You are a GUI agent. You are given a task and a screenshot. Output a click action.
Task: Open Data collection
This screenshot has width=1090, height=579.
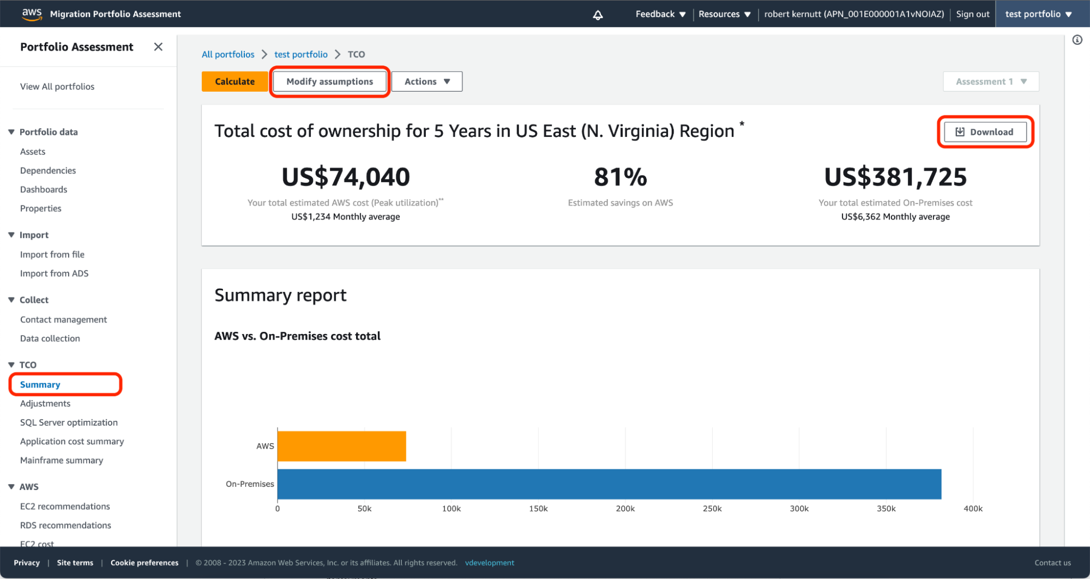pos(50,339)
